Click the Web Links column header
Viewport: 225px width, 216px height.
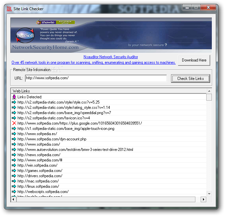[109, 91]
